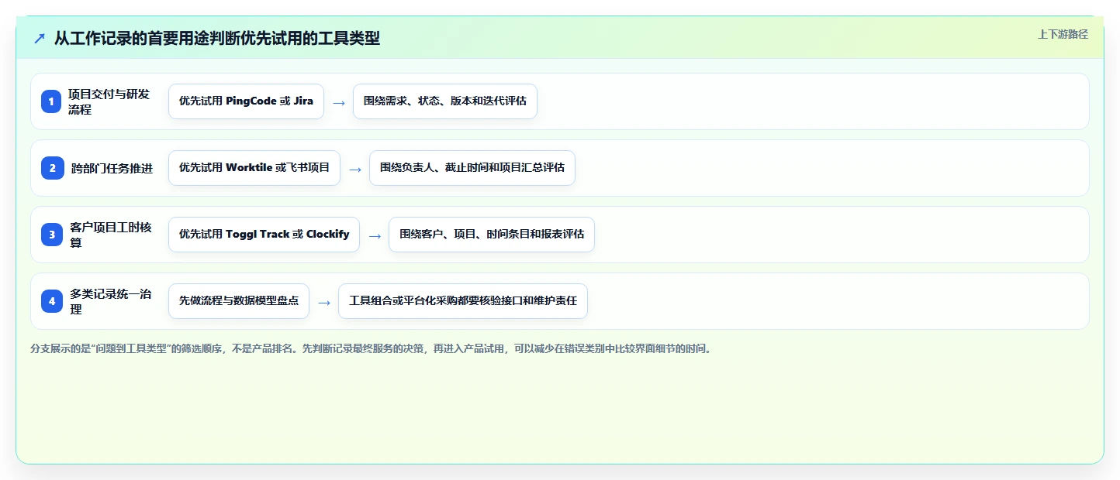Click 围绕客户、项目、时间条目和报表评估 box
The height and width of the screenshot is (480, 1120).
tap(492, 235)
